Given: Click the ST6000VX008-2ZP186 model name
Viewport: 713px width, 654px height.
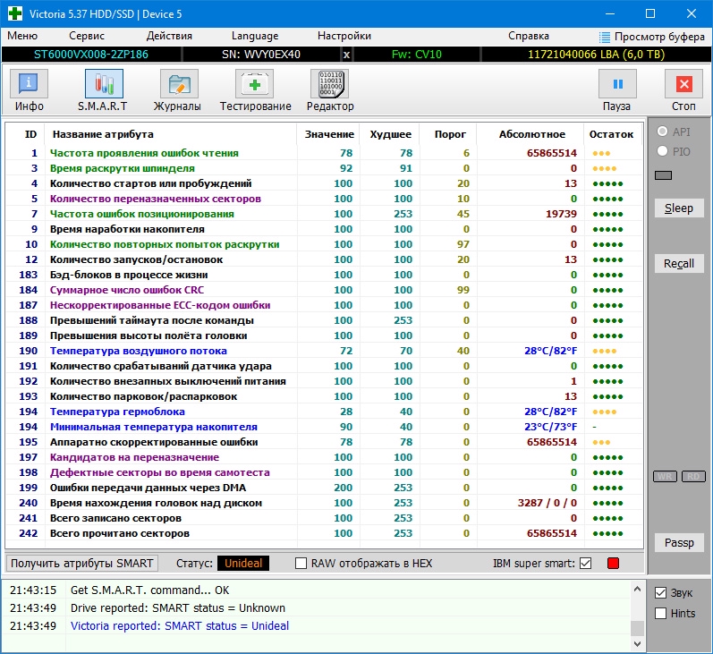Looking at the screenshot, I should click(91, 55).
